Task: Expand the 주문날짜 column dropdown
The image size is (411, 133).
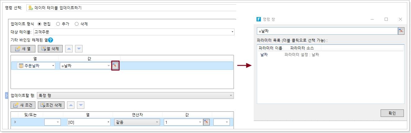Action: [53, 66]
